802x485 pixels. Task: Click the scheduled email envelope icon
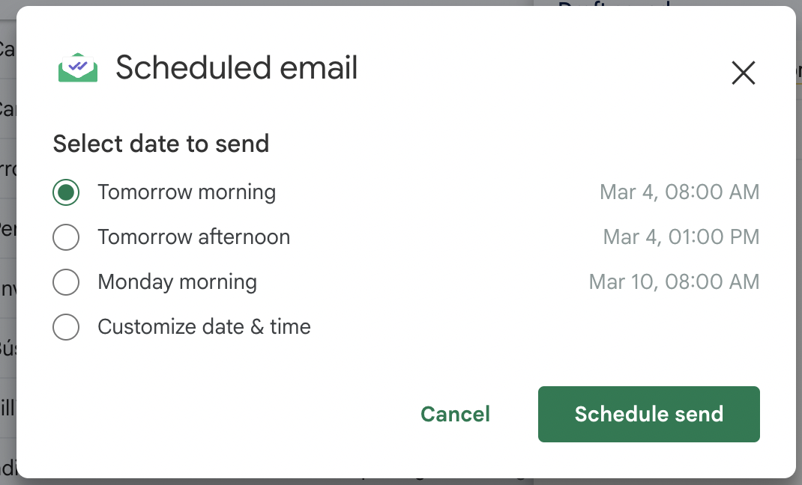coord(78,68)
